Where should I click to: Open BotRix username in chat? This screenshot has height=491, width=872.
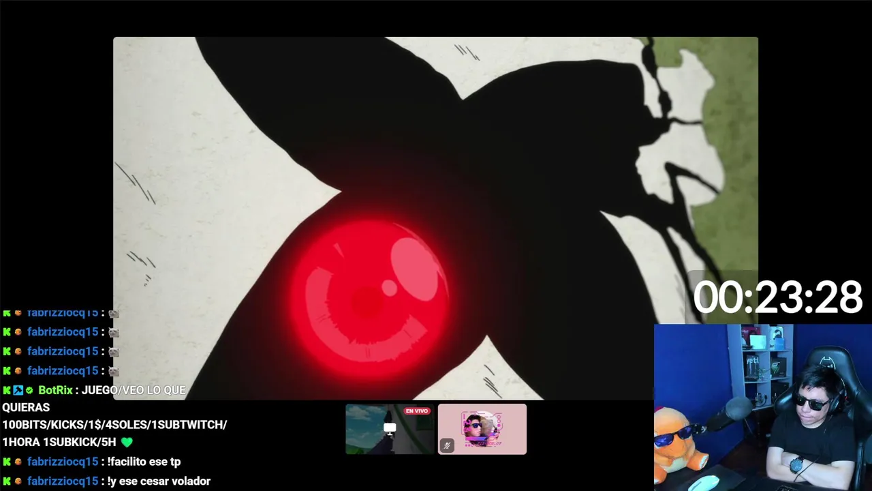[x=55, y=390]
